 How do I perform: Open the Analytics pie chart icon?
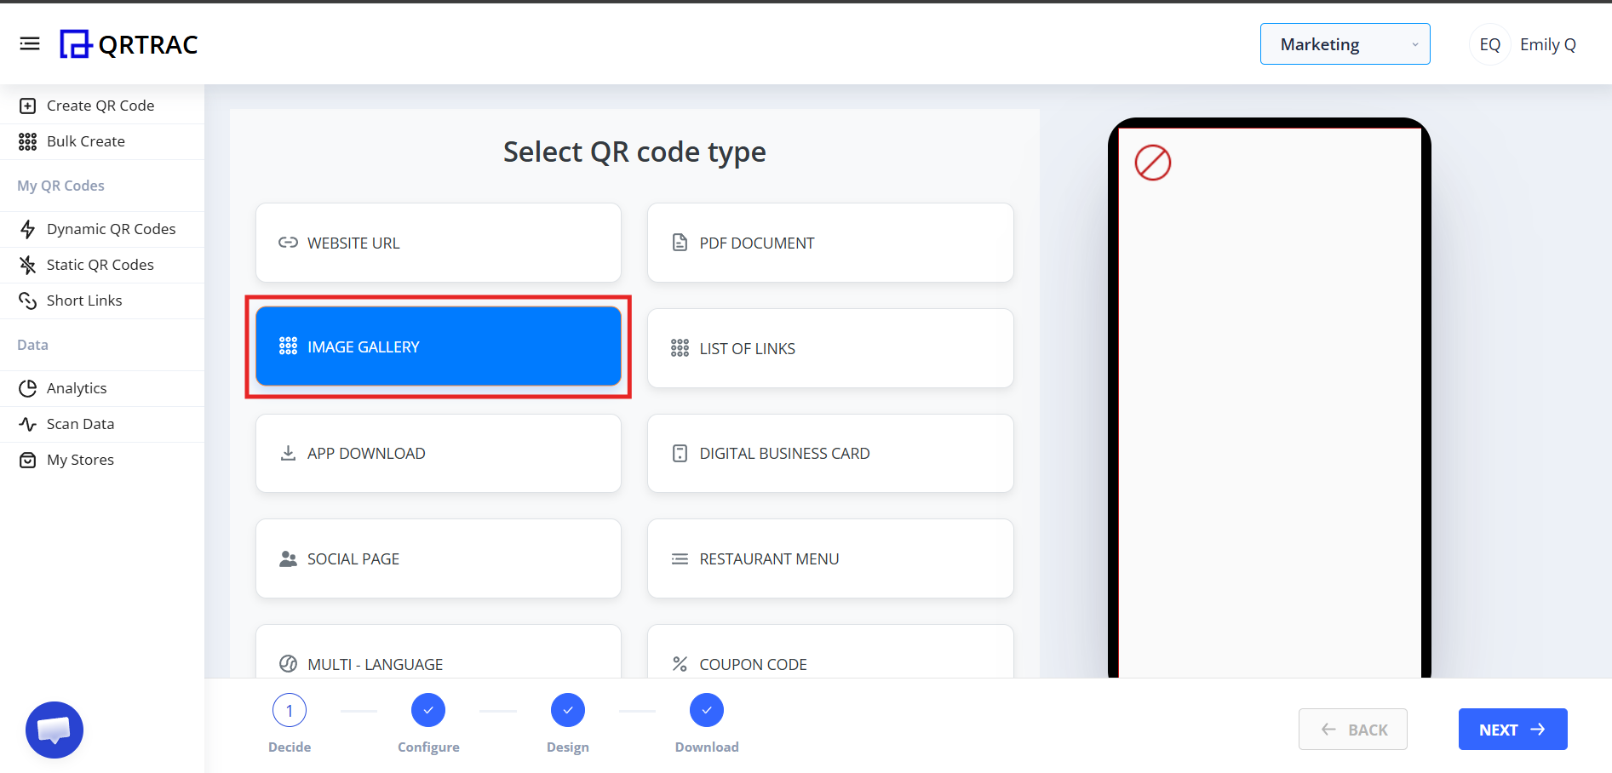(x=27, y=387)
